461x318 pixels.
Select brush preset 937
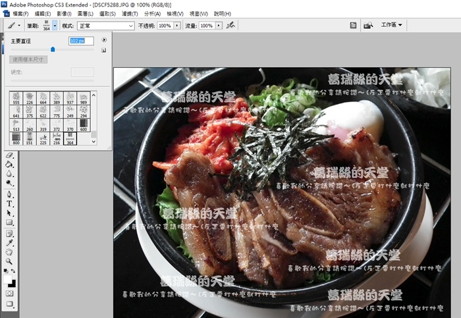coord(70,98)
